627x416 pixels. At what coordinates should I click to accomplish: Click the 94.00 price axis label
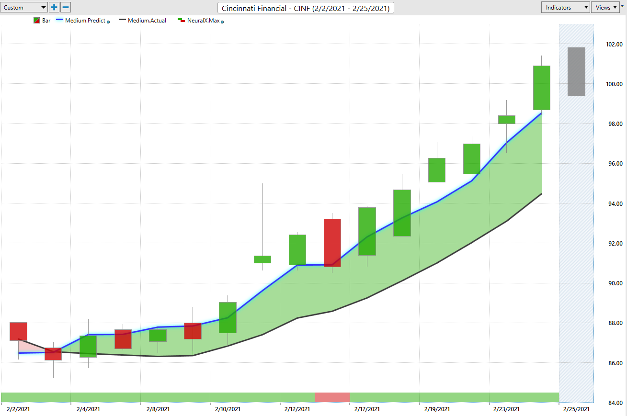[615, 203]
